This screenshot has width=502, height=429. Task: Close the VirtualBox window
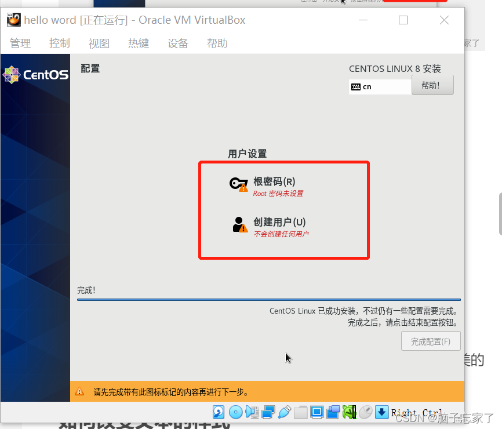pyautogui.click(x=444, y=20)
